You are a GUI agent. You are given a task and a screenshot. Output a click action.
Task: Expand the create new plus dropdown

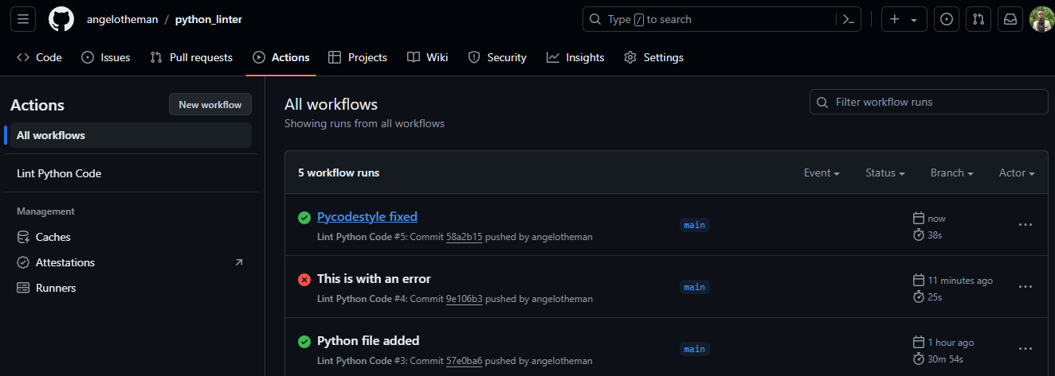tap(904, 19)
